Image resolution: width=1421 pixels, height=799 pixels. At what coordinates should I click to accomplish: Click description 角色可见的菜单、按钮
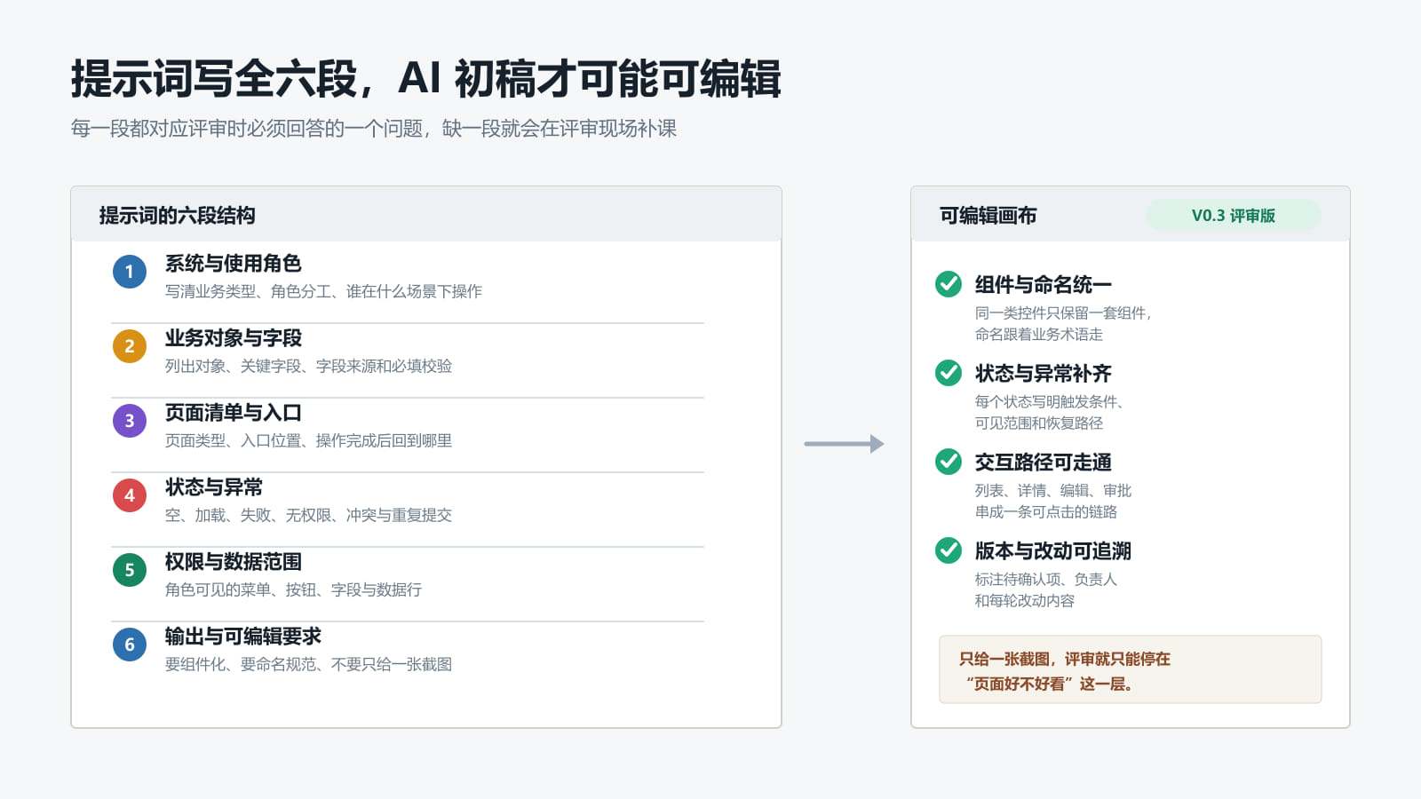293,589
